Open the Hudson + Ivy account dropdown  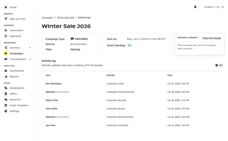pos(214,7)
